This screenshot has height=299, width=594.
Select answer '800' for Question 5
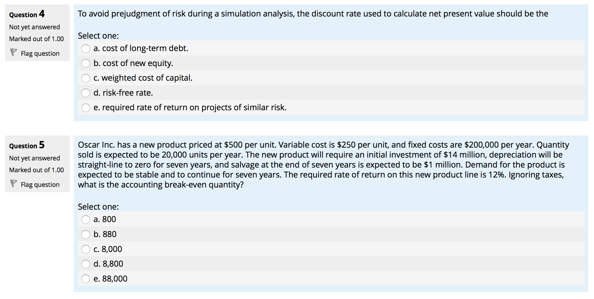pos(86,220)
